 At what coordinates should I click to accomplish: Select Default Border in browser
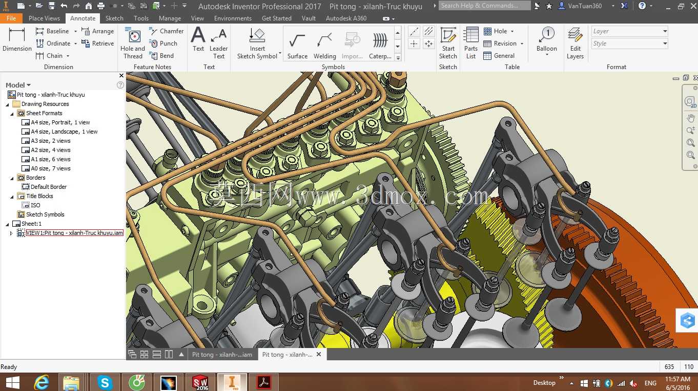(44, 187)
